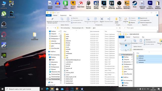Open OBS Studio desktop icon

click(x=4, y=25)
